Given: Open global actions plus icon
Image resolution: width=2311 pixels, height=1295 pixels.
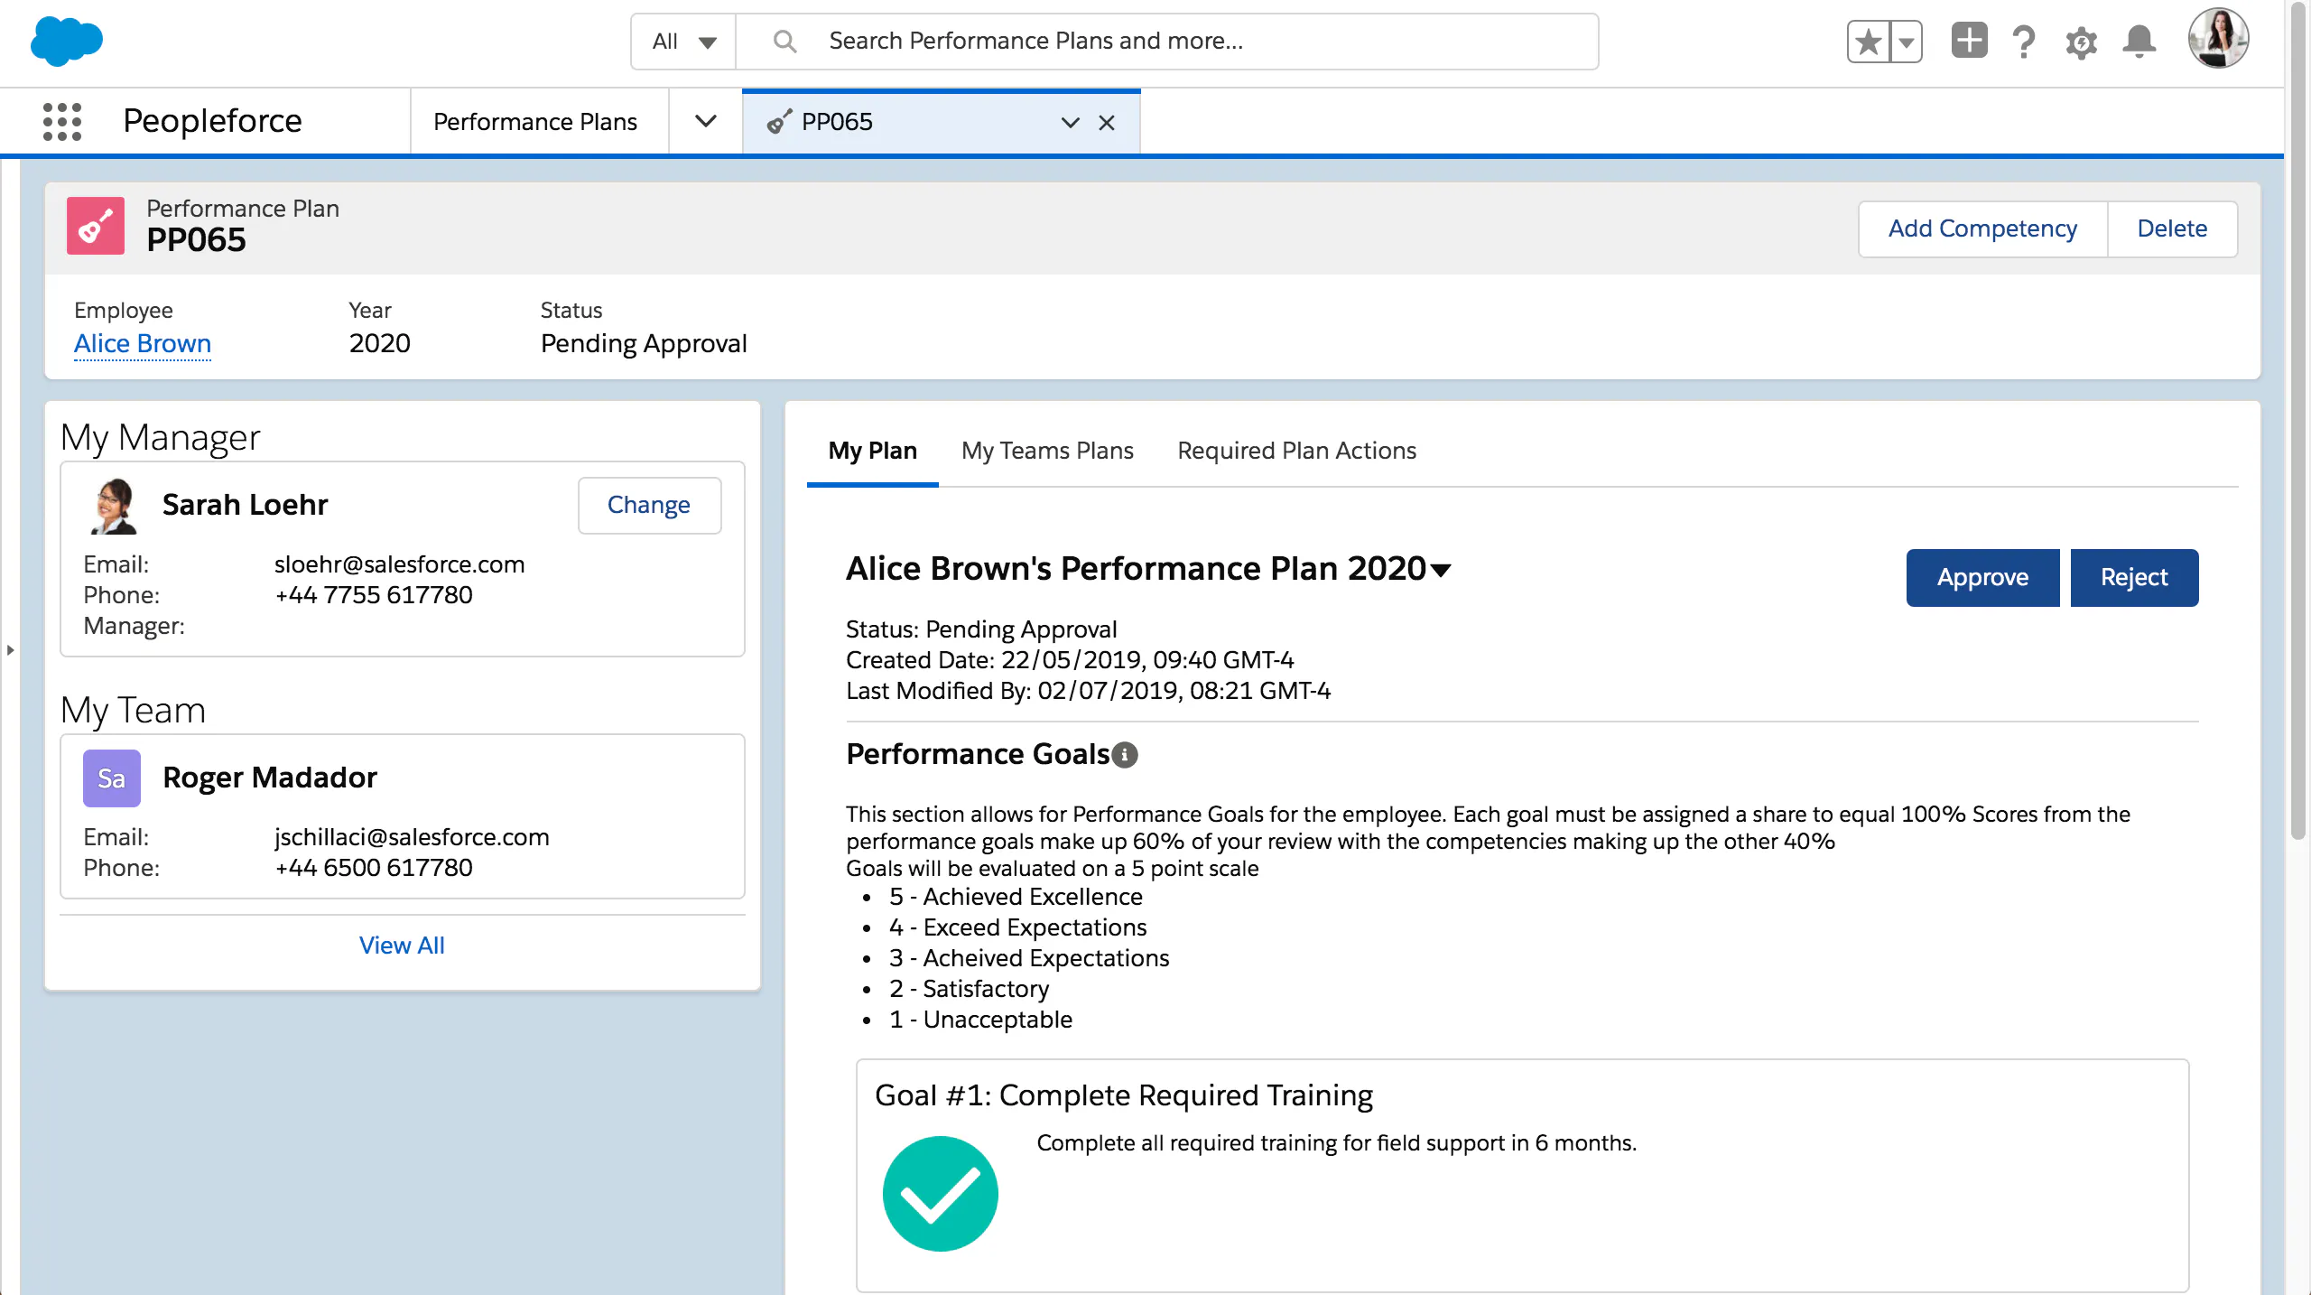Looking at the screenshot, I should point(1969,41).
